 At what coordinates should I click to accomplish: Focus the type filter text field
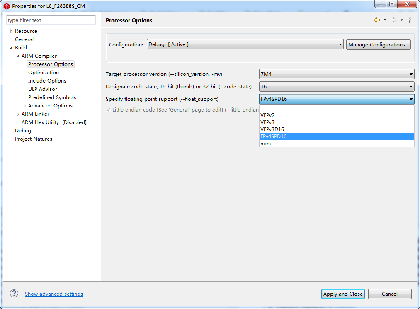[x=51, y=20]
